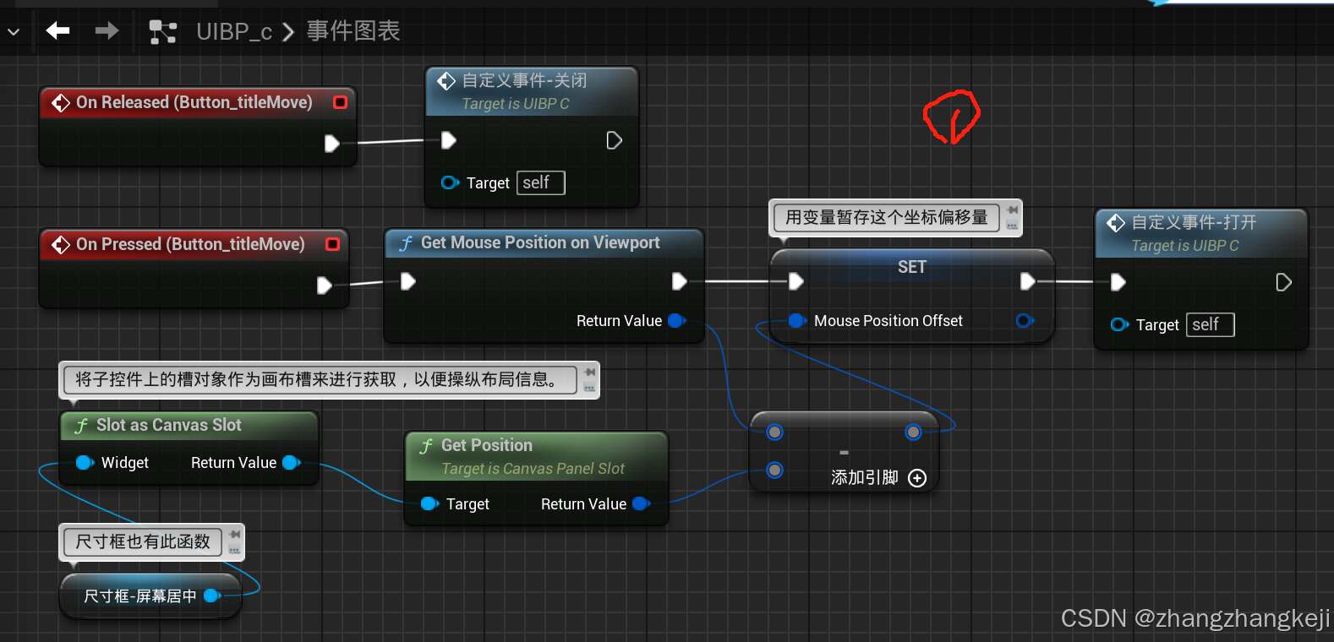The height and width of the screenshot is (642, 1334).
Task: Select the 自定义事件-关闭 node title
Action: [x=524, y=80]
